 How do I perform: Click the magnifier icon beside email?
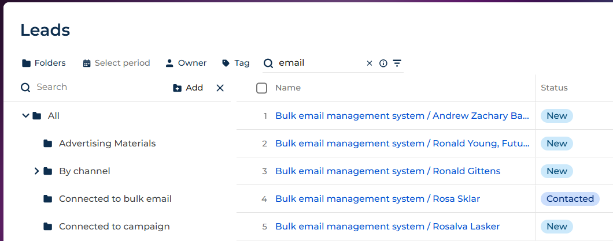(268, 63)
